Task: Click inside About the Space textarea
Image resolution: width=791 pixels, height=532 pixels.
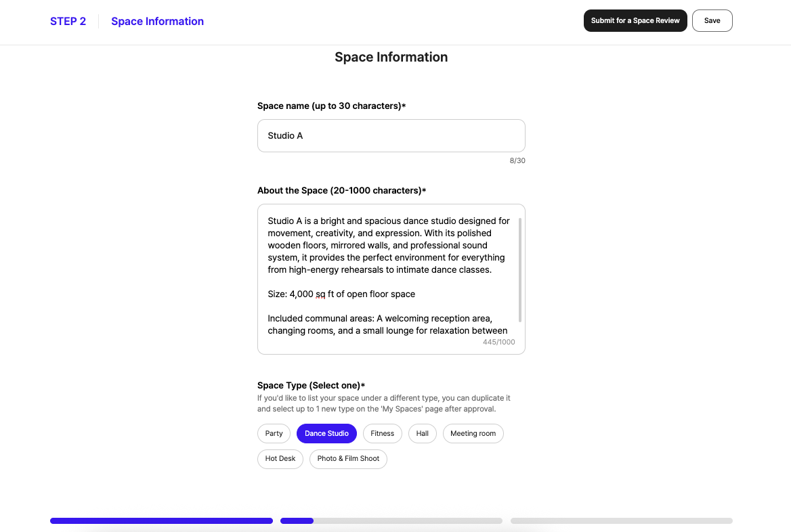Action: (391, 279)
